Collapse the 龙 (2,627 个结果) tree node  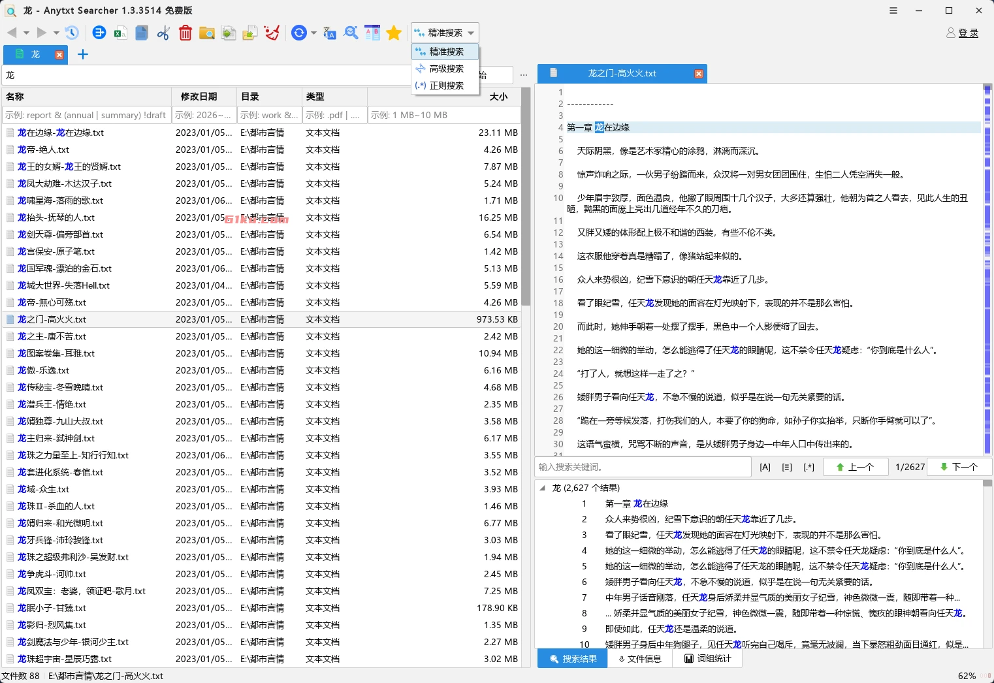point(542,488)
